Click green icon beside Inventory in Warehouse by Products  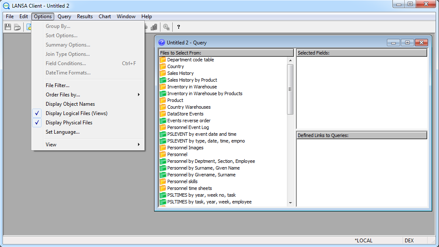163,93
